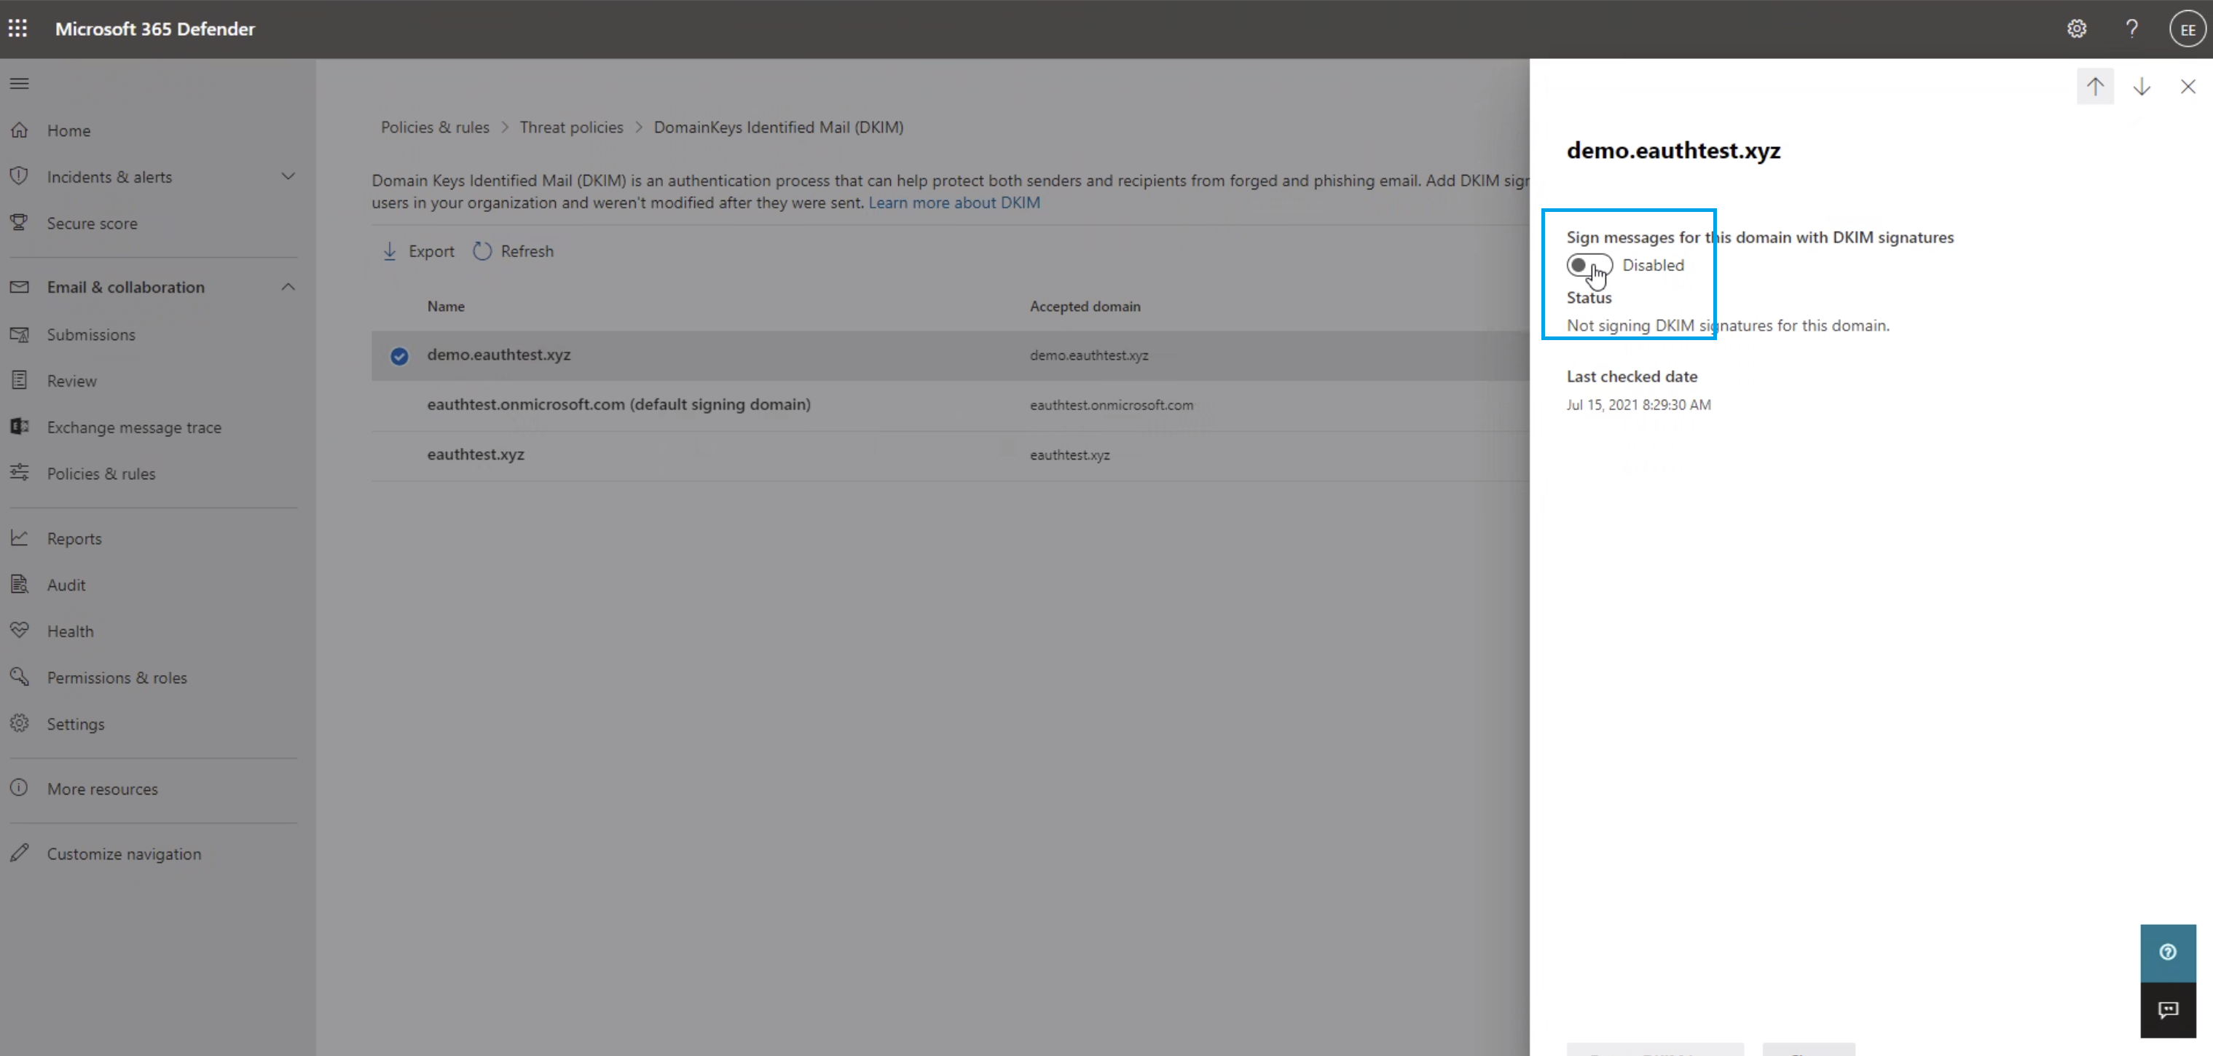
Task: Click the Incidents & alerts shield icon
Action: pos(19,176)
